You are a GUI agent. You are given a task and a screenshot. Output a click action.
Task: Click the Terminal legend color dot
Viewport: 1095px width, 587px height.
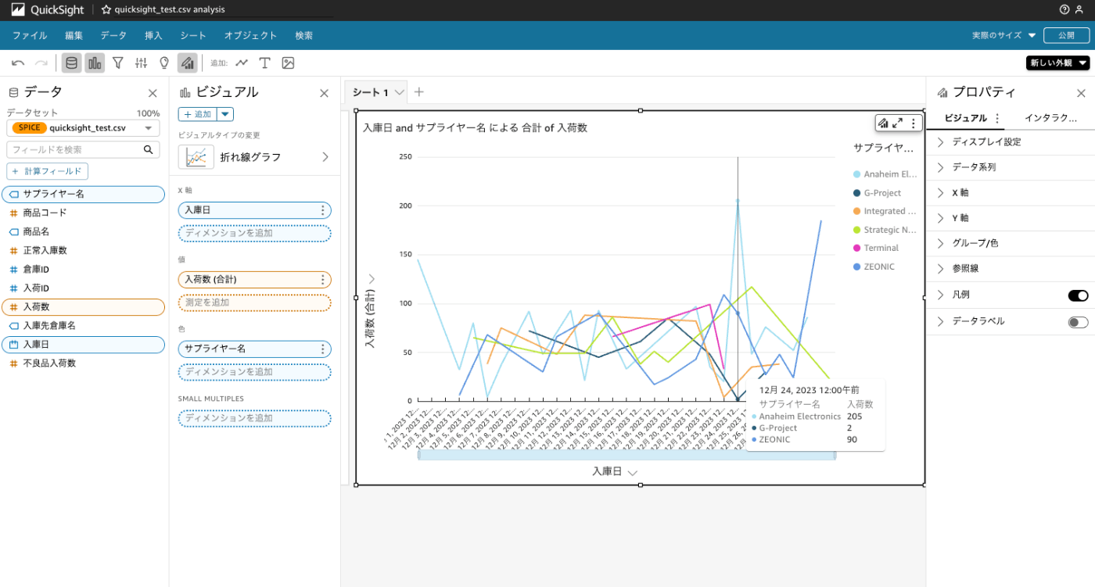[856, 248]
